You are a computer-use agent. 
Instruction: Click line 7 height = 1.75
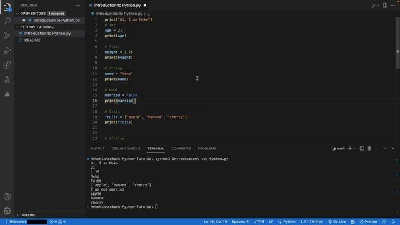point(119,52)
